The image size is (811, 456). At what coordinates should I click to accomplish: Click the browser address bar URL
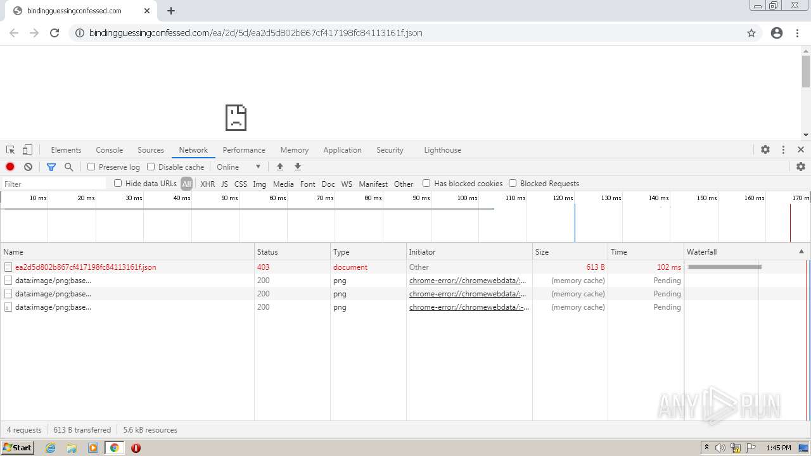[x=255, y=33]
